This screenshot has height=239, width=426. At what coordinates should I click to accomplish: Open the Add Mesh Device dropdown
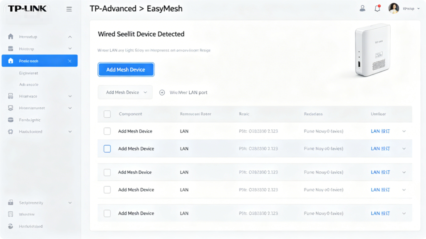point(125,92)
